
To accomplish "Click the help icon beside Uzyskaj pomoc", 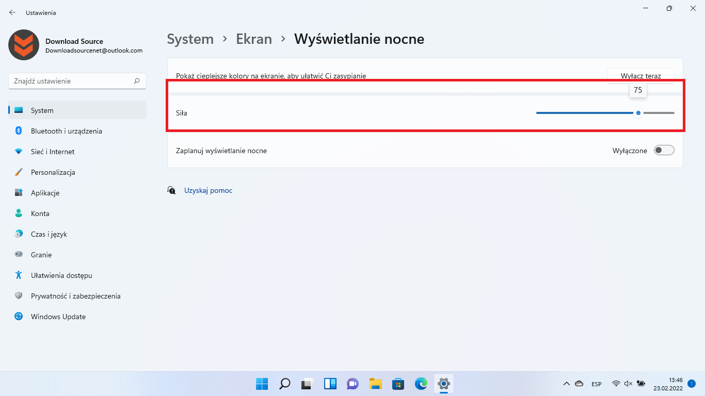I will [171, 190].
